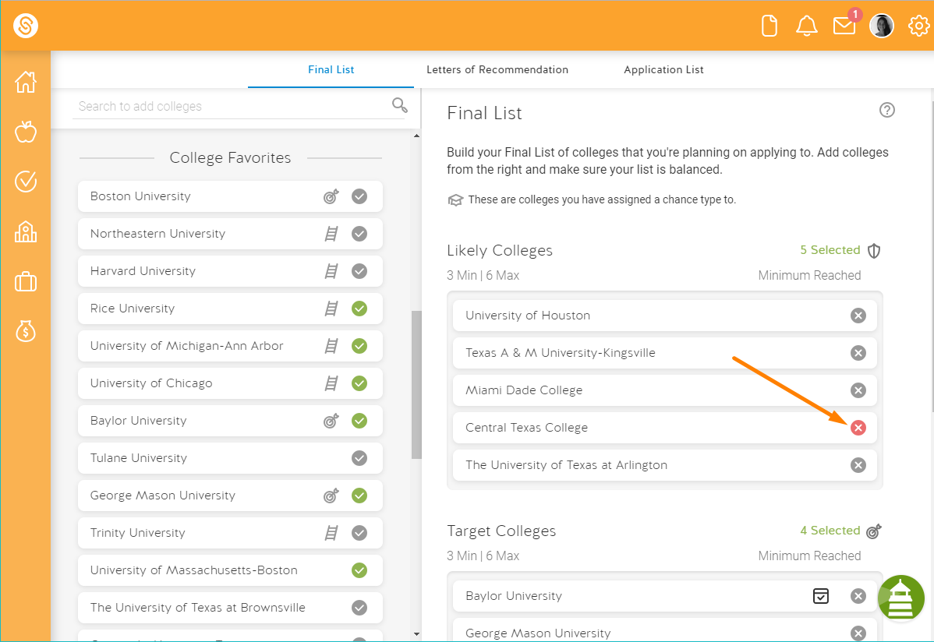Open the money bag sidebar icon
Screen dimensions: 934x642
(x=26, y=330)
